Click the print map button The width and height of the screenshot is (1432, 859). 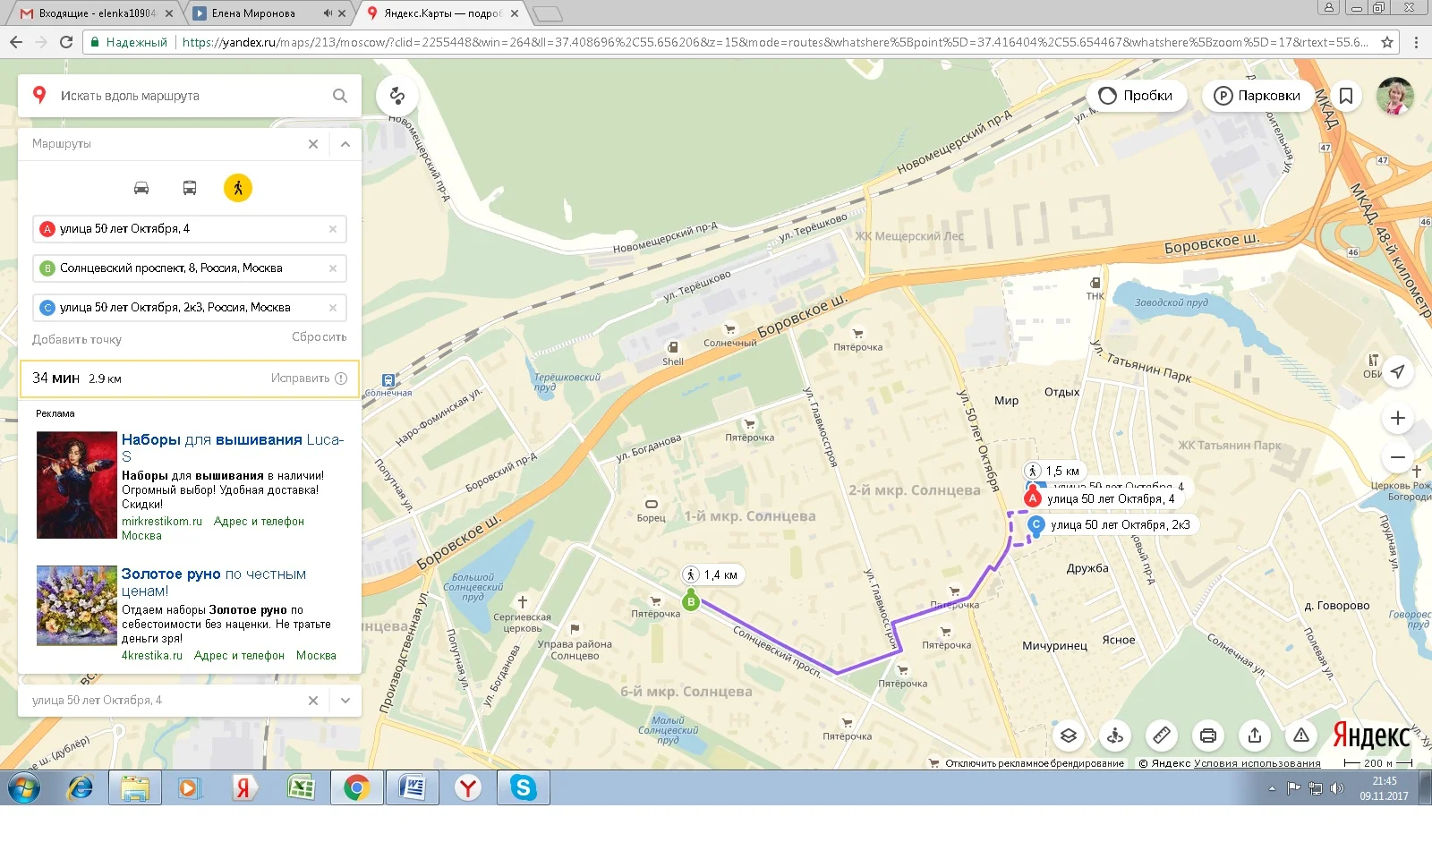click(1208, 736)
